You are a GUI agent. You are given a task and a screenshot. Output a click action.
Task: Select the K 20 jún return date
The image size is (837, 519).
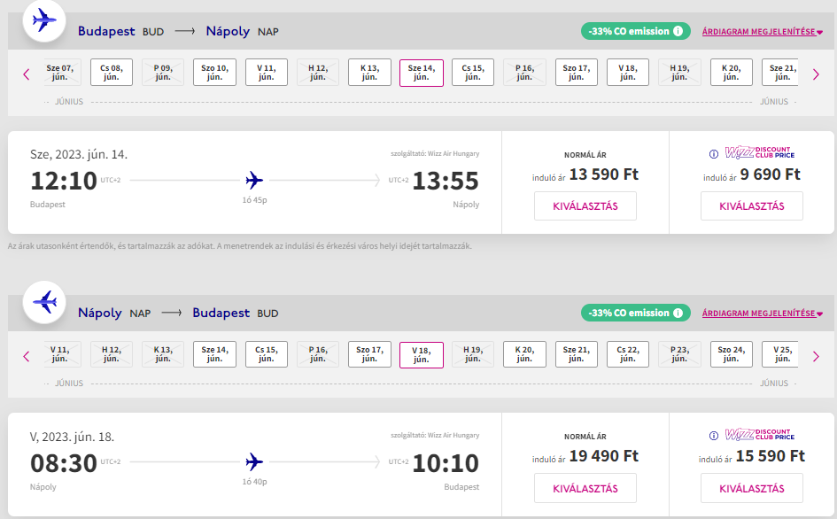524,354
